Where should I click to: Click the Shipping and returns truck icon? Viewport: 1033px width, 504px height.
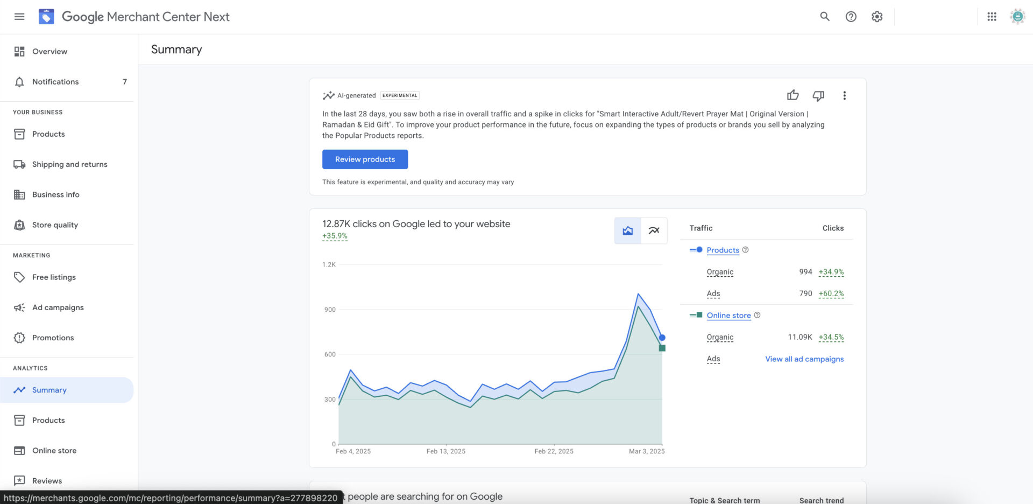point(19,164)
